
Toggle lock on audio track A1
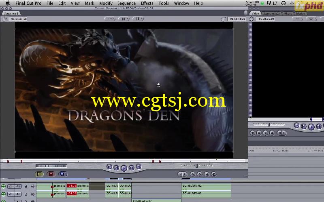tap(26, 186)
